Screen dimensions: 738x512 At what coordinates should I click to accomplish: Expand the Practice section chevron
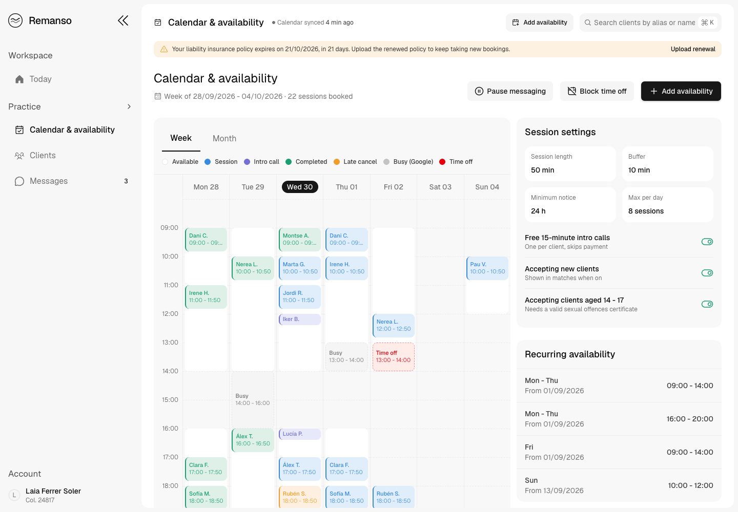coord(129,106)
